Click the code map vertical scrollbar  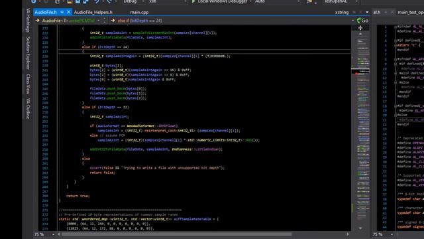pyautogui.click(x=360, y=131)
